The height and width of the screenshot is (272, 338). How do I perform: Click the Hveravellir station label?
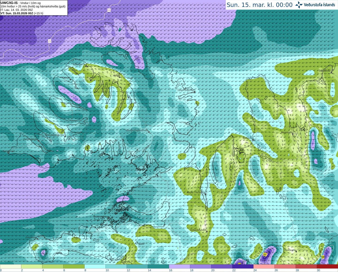pyautogui.click(x=290, y=250)
